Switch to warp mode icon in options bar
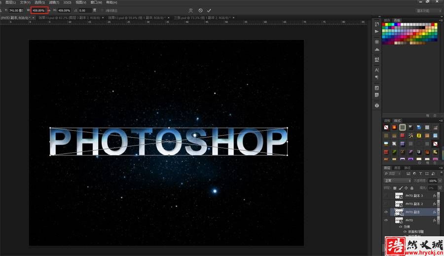This screenshot has width=444, height=256. [x=190, y=10]
